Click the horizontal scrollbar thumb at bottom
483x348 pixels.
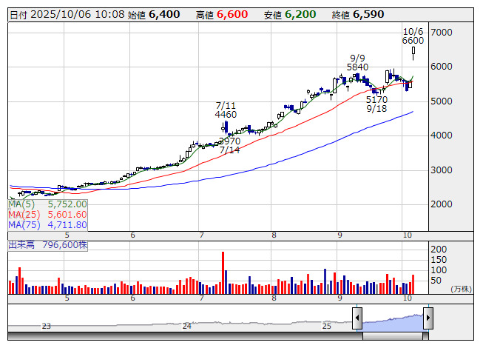coord(393,336)
